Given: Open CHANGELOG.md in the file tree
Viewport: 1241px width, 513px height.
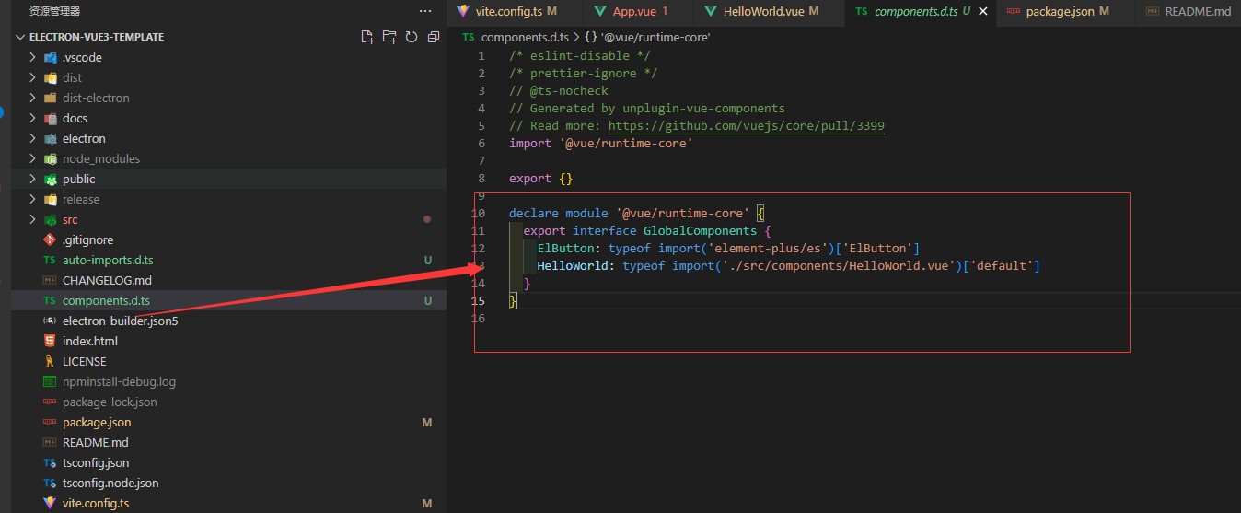Looking at the screenshot, I should click(107, 280).
